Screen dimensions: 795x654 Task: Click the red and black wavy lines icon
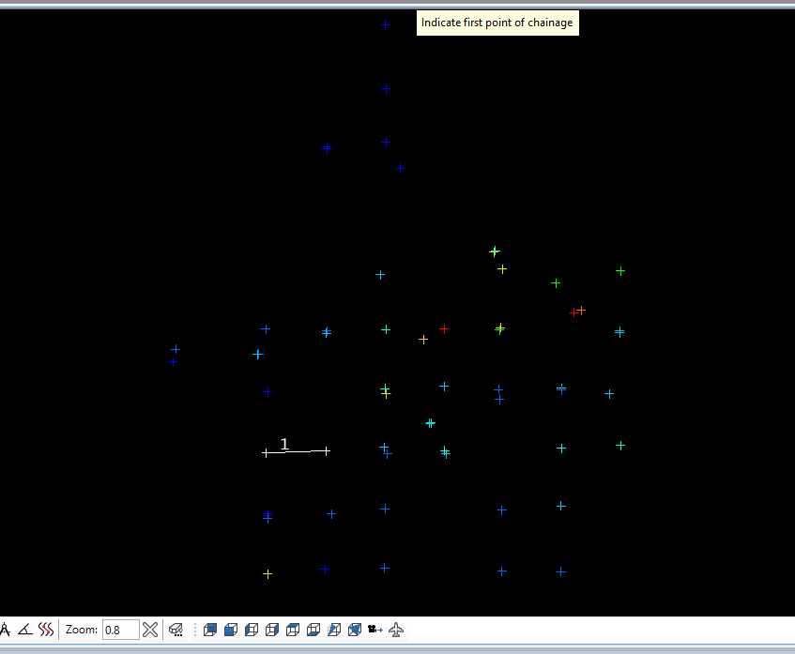46,630
